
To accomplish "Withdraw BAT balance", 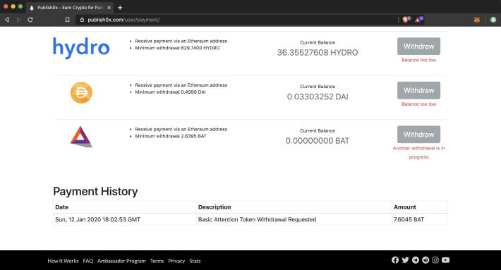I will point(418,135).
